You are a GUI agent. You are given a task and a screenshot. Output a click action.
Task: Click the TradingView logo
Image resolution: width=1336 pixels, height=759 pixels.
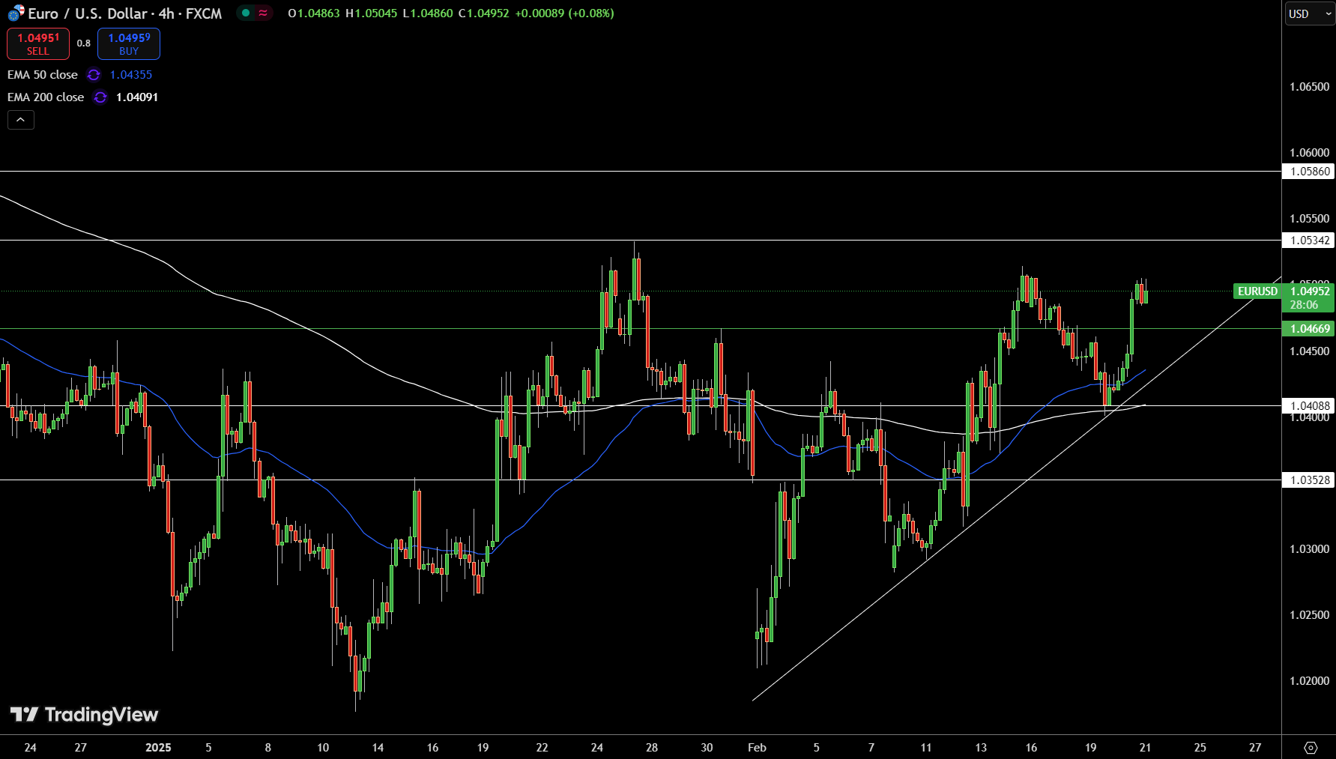pos(84,715)
